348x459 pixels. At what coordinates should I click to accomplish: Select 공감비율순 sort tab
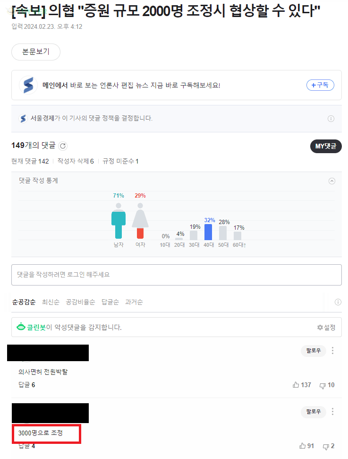pyautogui.click(x=80, y=302)
